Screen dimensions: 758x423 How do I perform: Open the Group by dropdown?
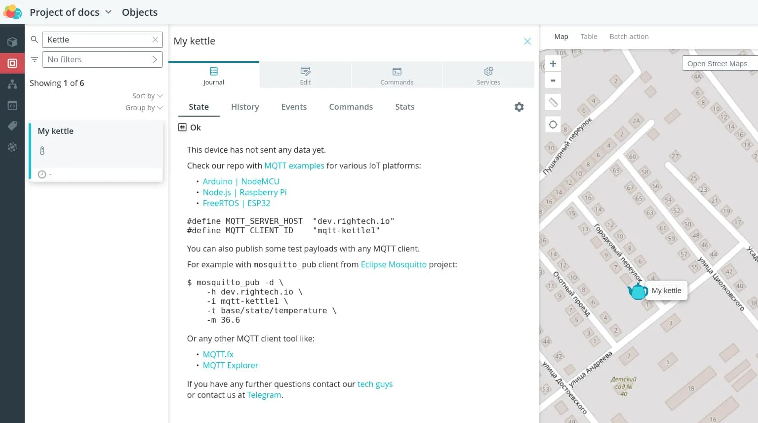pos(144,108)
